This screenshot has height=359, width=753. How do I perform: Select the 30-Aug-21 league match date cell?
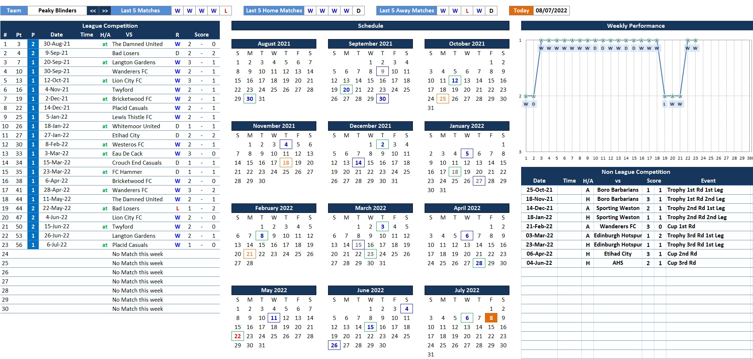(57, 44)
